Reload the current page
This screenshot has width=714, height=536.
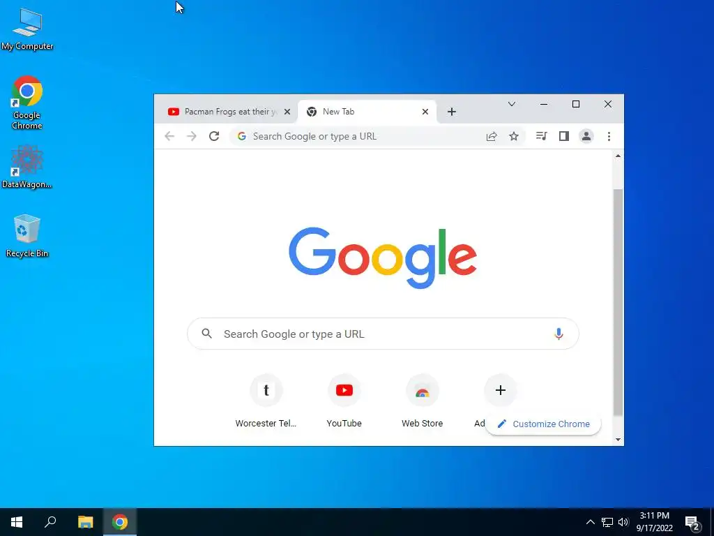pyautogui.click(x=214, y=136)
